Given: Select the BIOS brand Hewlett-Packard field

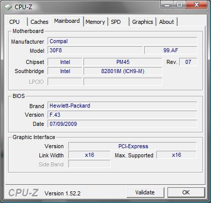Looking at the screenshot, I should [122, 106].
